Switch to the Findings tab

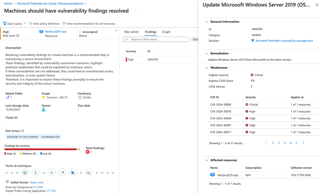coord(151,32)
